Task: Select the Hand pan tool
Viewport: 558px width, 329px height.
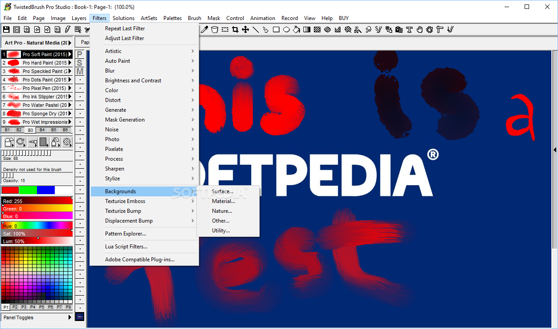Action: 420,29
